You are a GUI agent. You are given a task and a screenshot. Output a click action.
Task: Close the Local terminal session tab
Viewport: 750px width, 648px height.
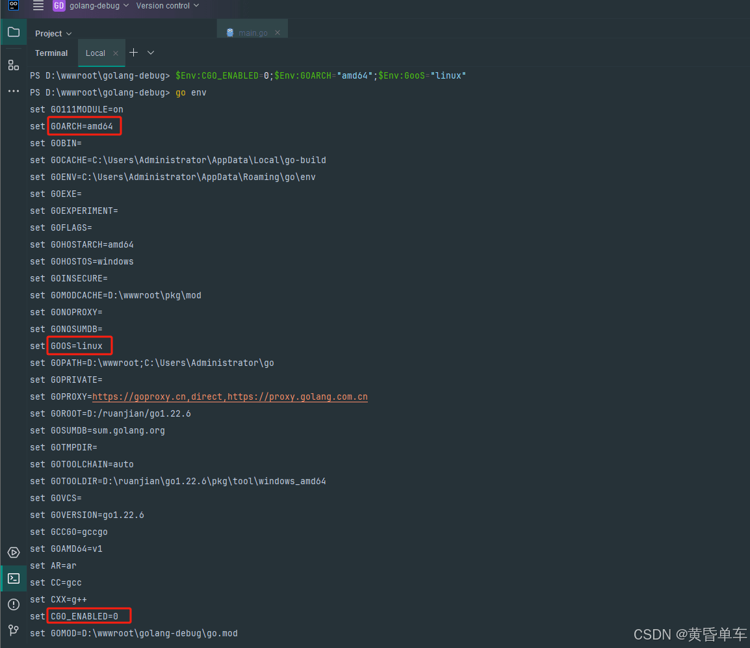click(115, 53)
